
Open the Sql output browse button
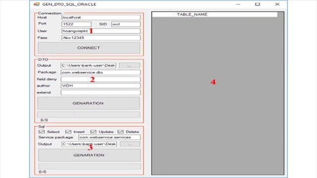(130, 144)
